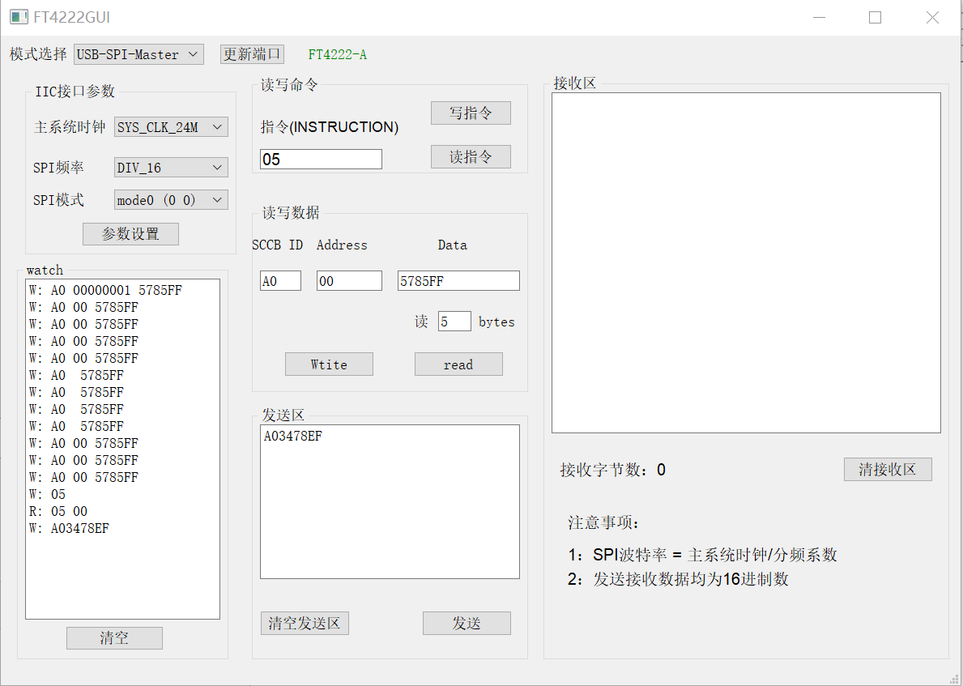Click the 发送 send button

(467, 623)
